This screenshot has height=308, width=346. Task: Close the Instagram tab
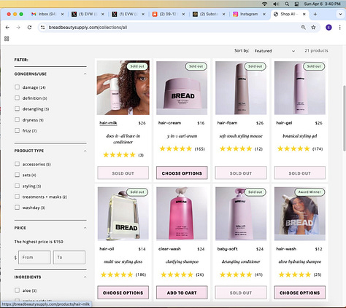(264, 14)
